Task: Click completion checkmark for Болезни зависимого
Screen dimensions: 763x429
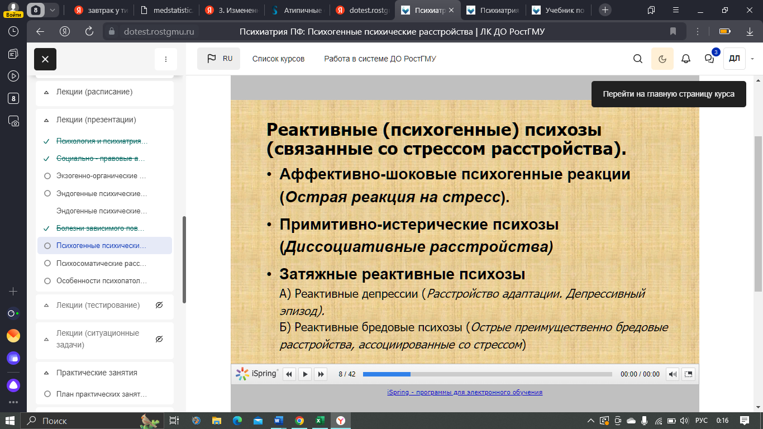Action: tap(47, 228)
